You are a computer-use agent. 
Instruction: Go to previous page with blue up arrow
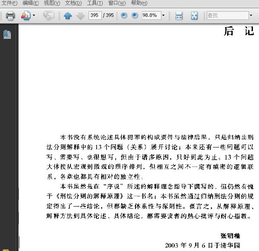(x=68, y=16)
